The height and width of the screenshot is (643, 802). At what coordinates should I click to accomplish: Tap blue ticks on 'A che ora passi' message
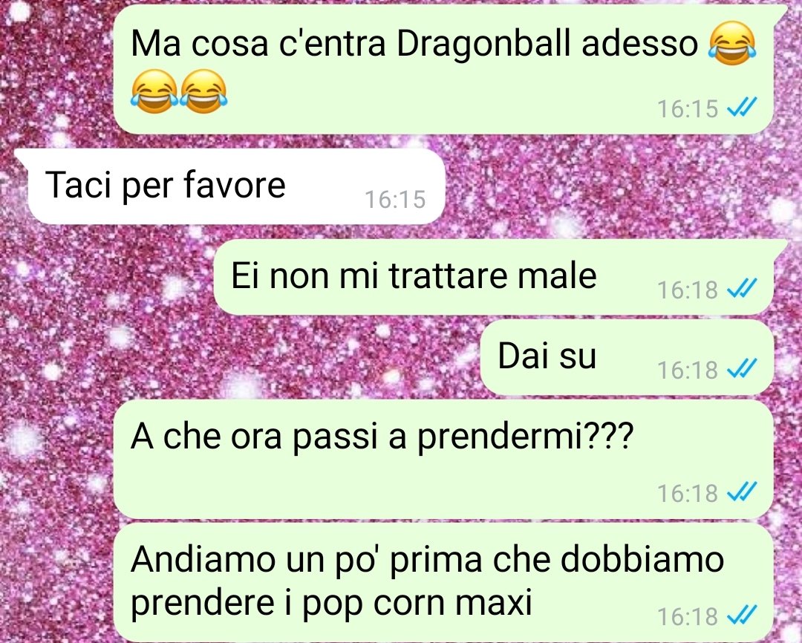pos(742,492)
